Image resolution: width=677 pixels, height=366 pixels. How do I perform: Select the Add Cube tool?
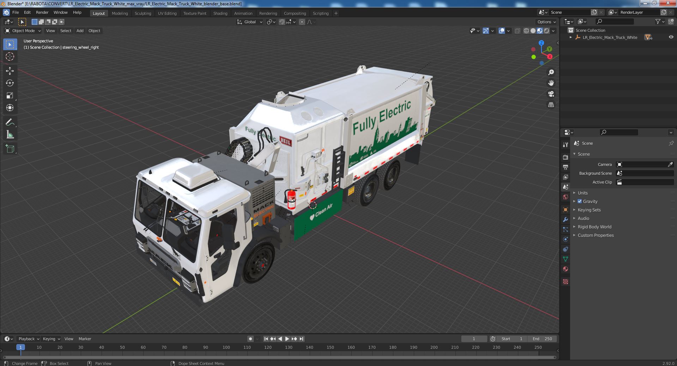(x=10, y=149)
